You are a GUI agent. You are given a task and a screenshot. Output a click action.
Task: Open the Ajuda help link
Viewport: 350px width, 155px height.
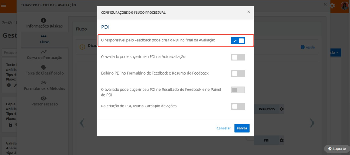pyautogui.click(x=308, y=47)
